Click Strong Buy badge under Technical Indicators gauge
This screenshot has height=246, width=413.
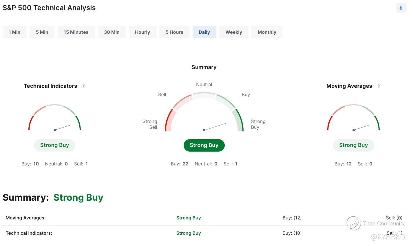point(55,145)
